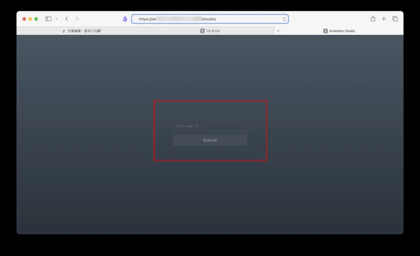This screenshot has width=420, height=256.
Task: Toggle the Safari sidebar icon
Action: [x=48, y=19]
